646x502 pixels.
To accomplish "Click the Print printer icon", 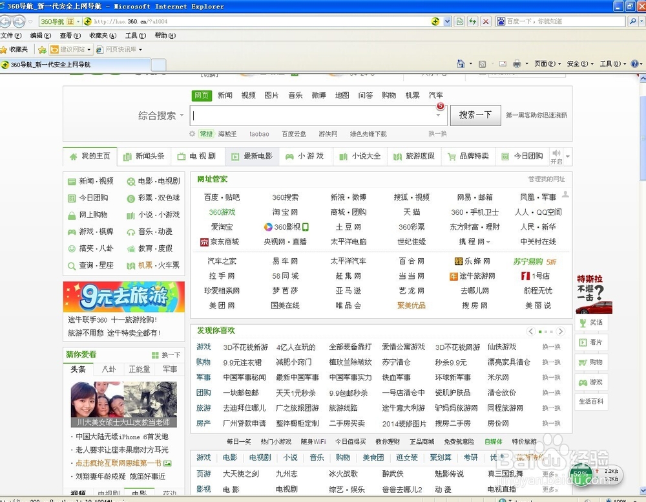I will click(x=517, y=64).
